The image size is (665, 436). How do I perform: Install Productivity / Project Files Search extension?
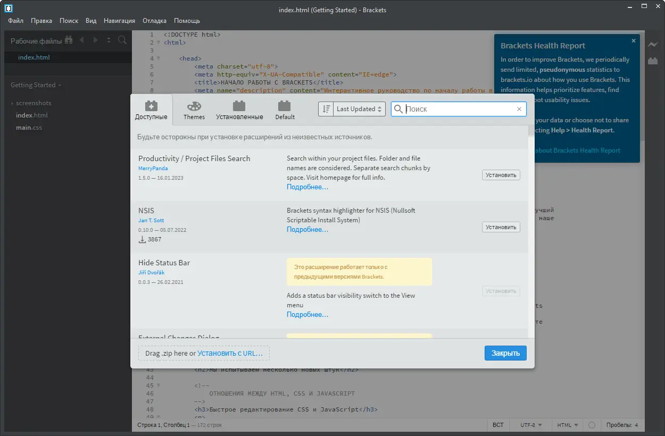tap(501, 175)
